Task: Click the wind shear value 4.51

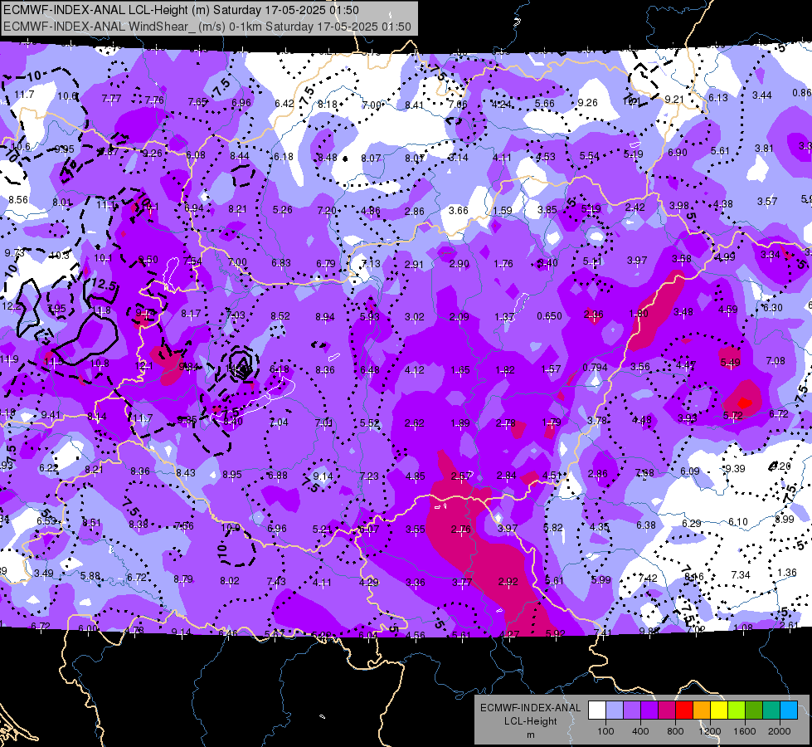Action: 552,475
